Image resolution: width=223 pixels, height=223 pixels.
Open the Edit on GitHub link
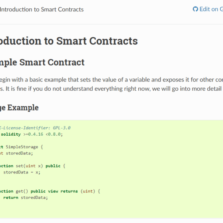[208, 9]
